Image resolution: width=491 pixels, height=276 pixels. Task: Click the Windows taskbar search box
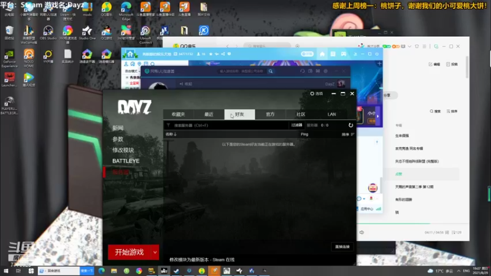pyautogui.click(x=59, y=271)
